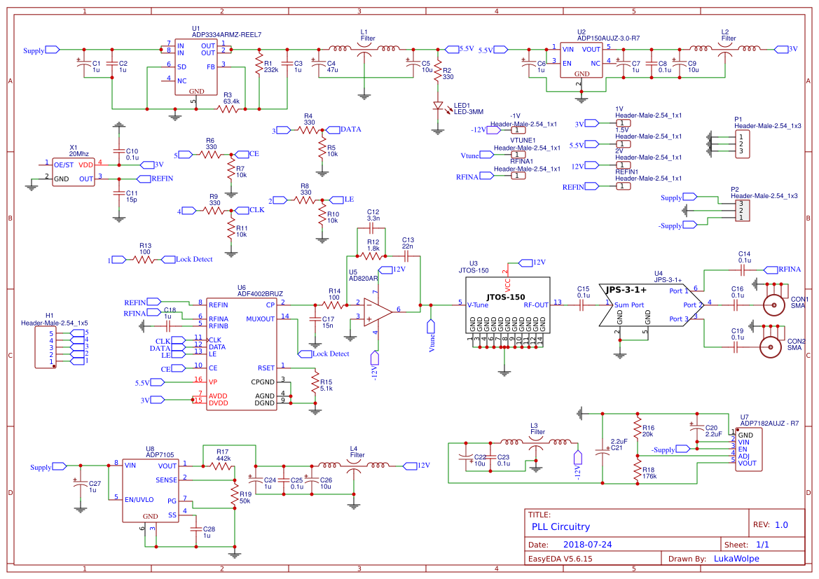Click the 12V net flag above JTOS-150 VCC

(x=525, y=263)
